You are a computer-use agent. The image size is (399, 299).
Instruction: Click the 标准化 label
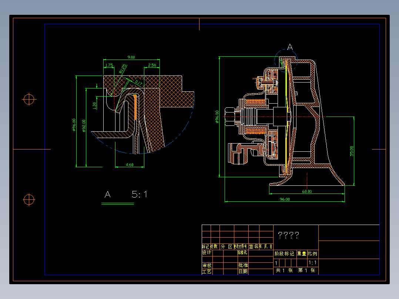242,252
